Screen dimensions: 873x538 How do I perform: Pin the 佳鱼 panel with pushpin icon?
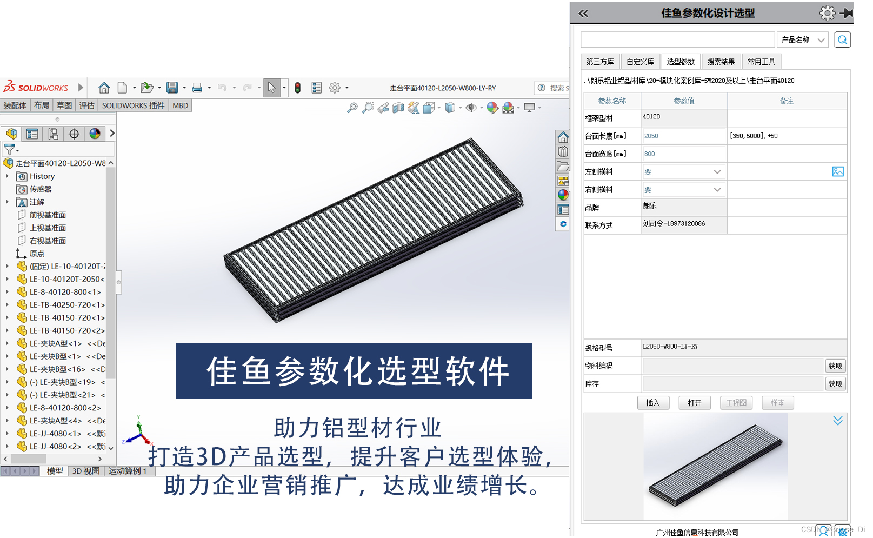(847, 13)
